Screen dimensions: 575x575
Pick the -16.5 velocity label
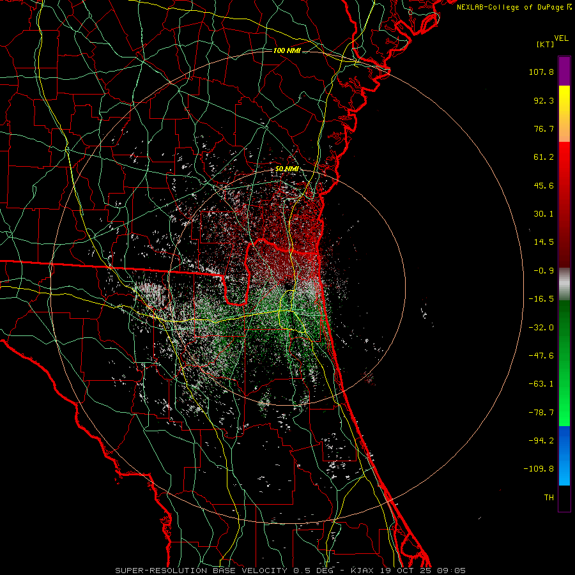[541, 299]
